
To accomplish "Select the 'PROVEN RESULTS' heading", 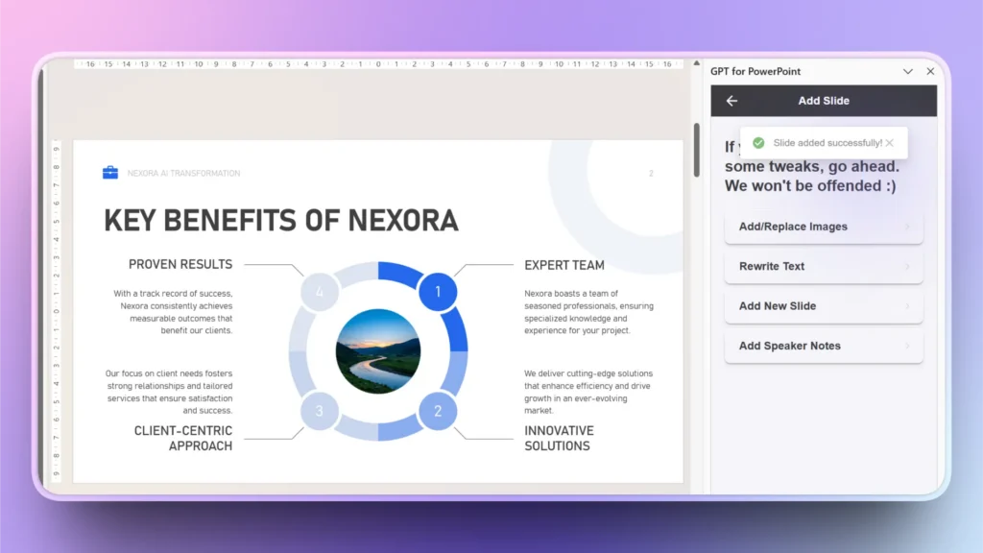I will pyautogui.click(x=180, y=265).
